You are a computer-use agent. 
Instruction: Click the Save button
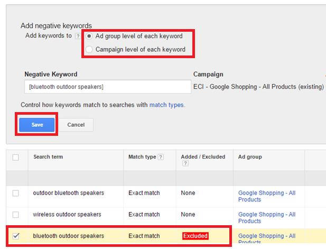[x=37, y=125]
